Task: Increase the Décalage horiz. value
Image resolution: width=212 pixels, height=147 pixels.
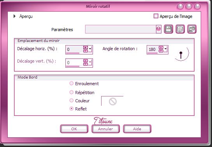Action: point(86,47)
